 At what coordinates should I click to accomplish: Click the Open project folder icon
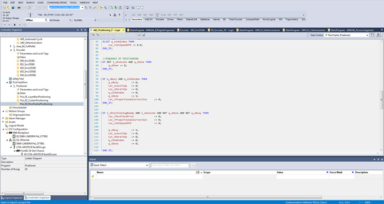9,8
